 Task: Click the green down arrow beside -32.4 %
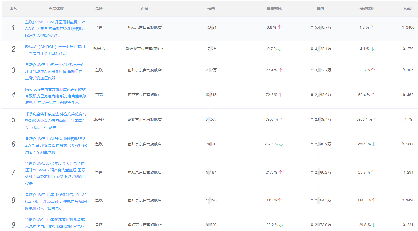point(281,144)
